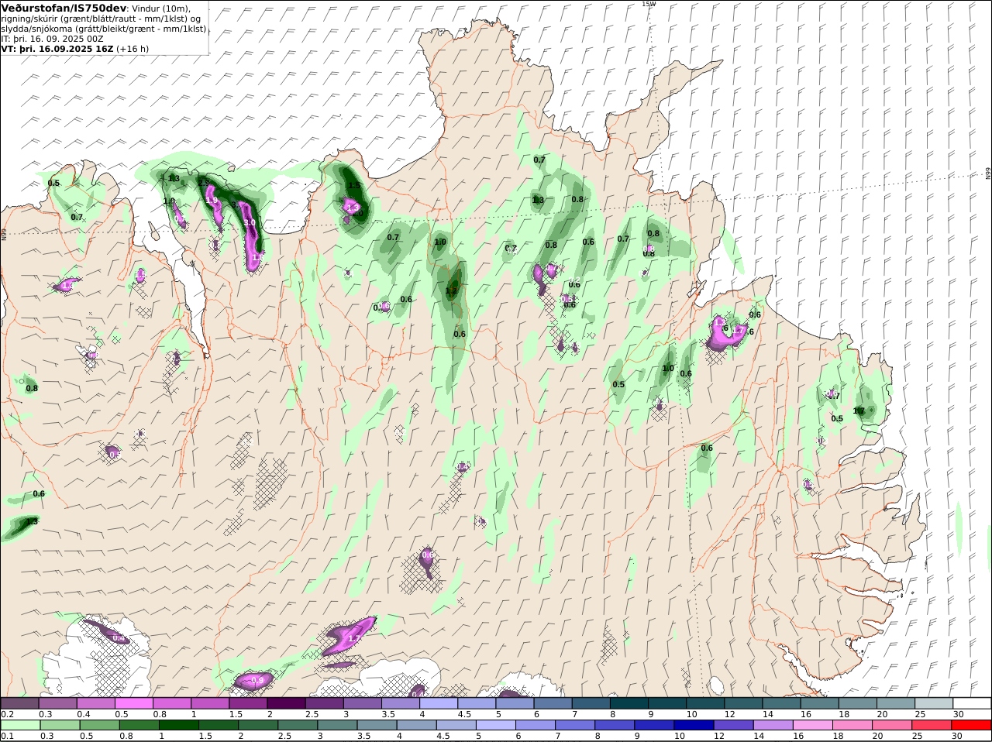
Task: Select the gray 20 swatch in snow legend
Action: (x=896, y=703)
